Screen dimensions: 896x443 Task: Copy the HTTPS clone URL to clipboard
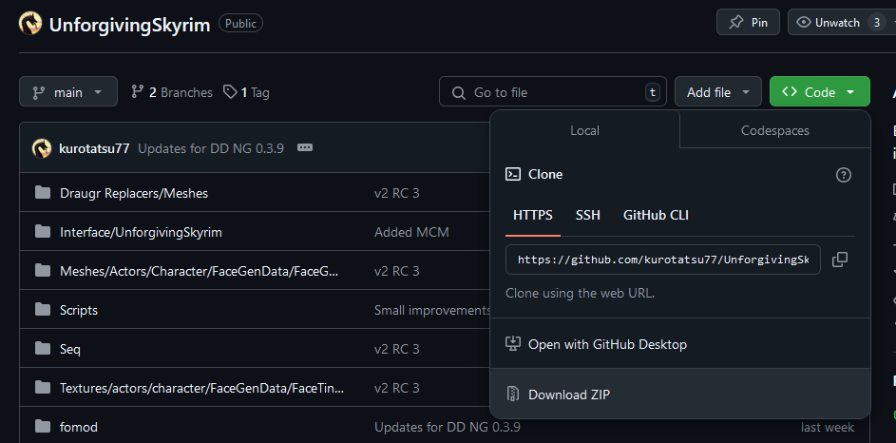[839, 260]
